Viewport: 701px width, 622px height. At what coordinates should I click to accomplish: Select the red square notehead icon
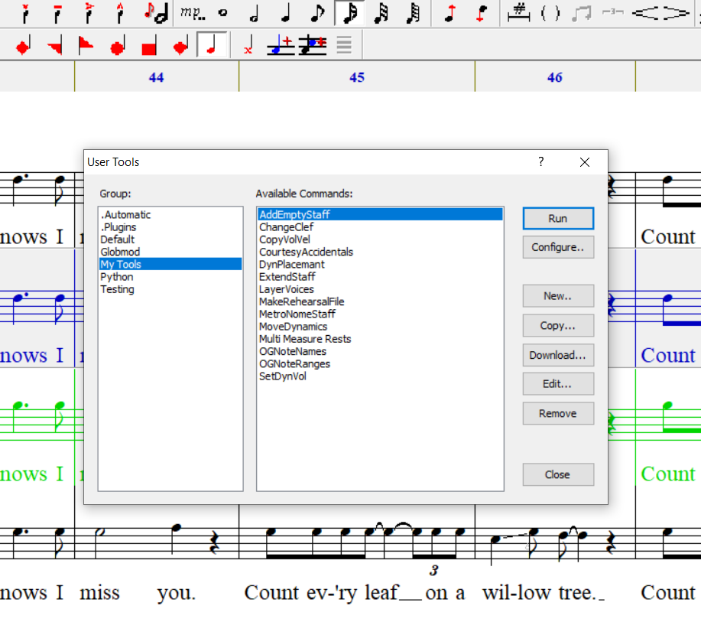[149, 46]
